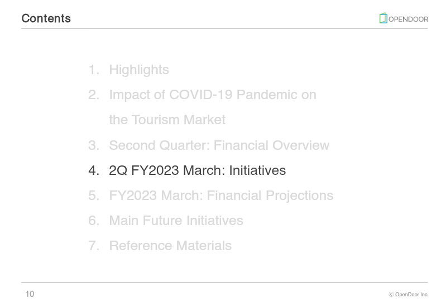446x308 pixels.
Task: Open Reference Materials item
Action: [x=170, y=246]
